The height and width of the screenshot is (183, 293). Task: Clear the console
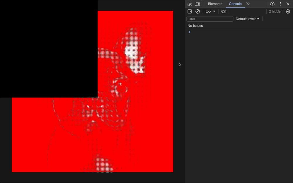(x=197, y=12)
